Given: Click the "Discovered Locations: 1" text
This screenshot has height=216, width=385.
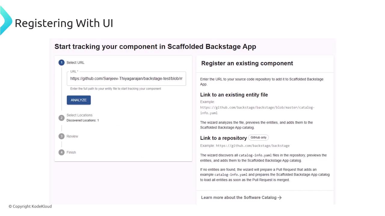Looking at the screenshot, I should point(83,121).
